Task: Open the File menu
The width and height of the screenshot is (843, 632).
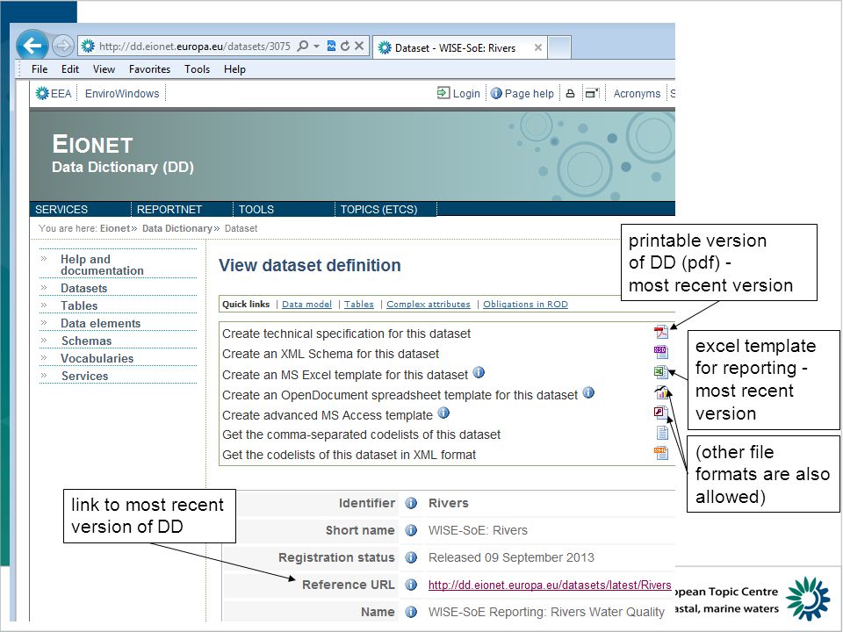Action: pyautogui.click(x=40, y=69)
